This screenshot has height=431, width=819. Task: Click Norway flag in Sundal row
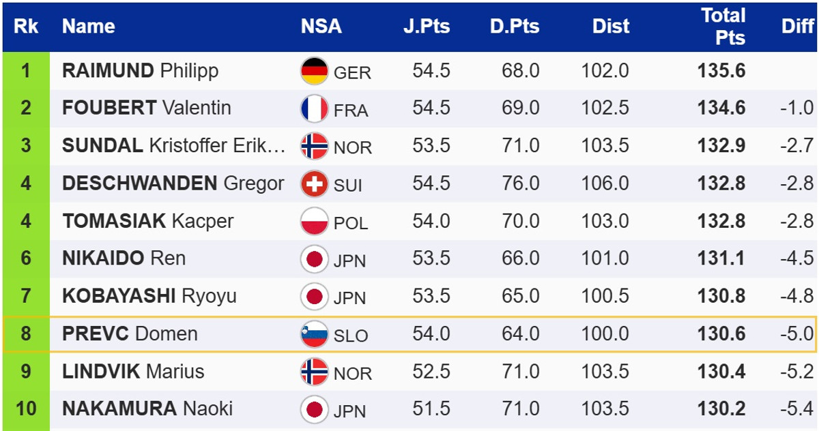point(314,146)
